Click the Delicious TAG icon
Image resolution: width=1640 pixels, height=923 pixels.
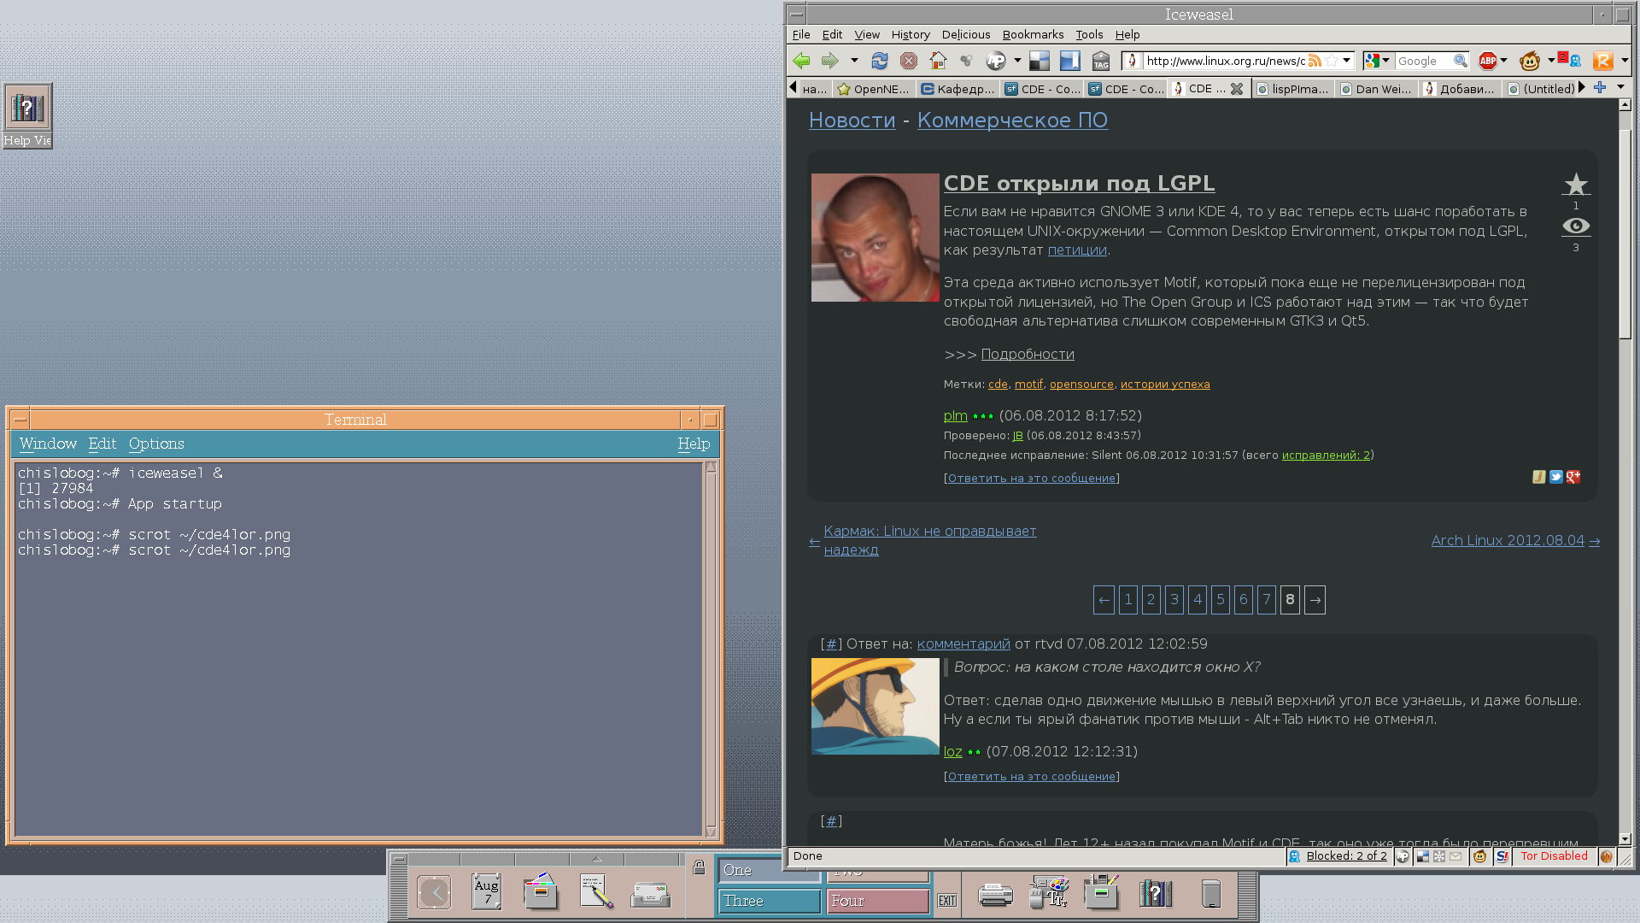(x=1101, y=61)
